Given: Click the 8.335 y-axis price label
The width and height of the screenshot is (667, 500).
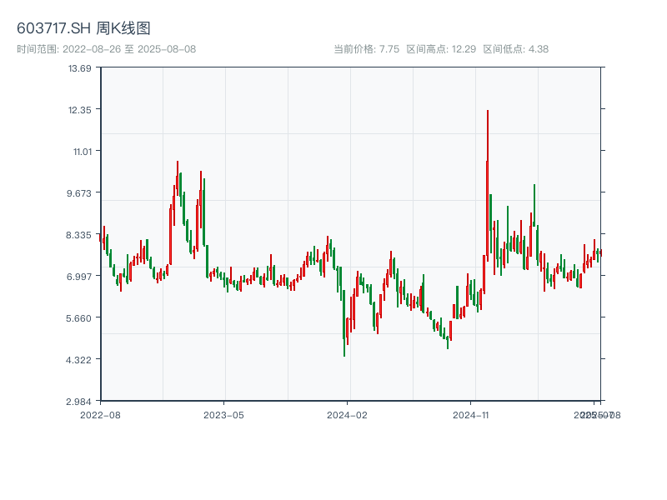Looking at the screenshot, I should (x=80, y=235).
